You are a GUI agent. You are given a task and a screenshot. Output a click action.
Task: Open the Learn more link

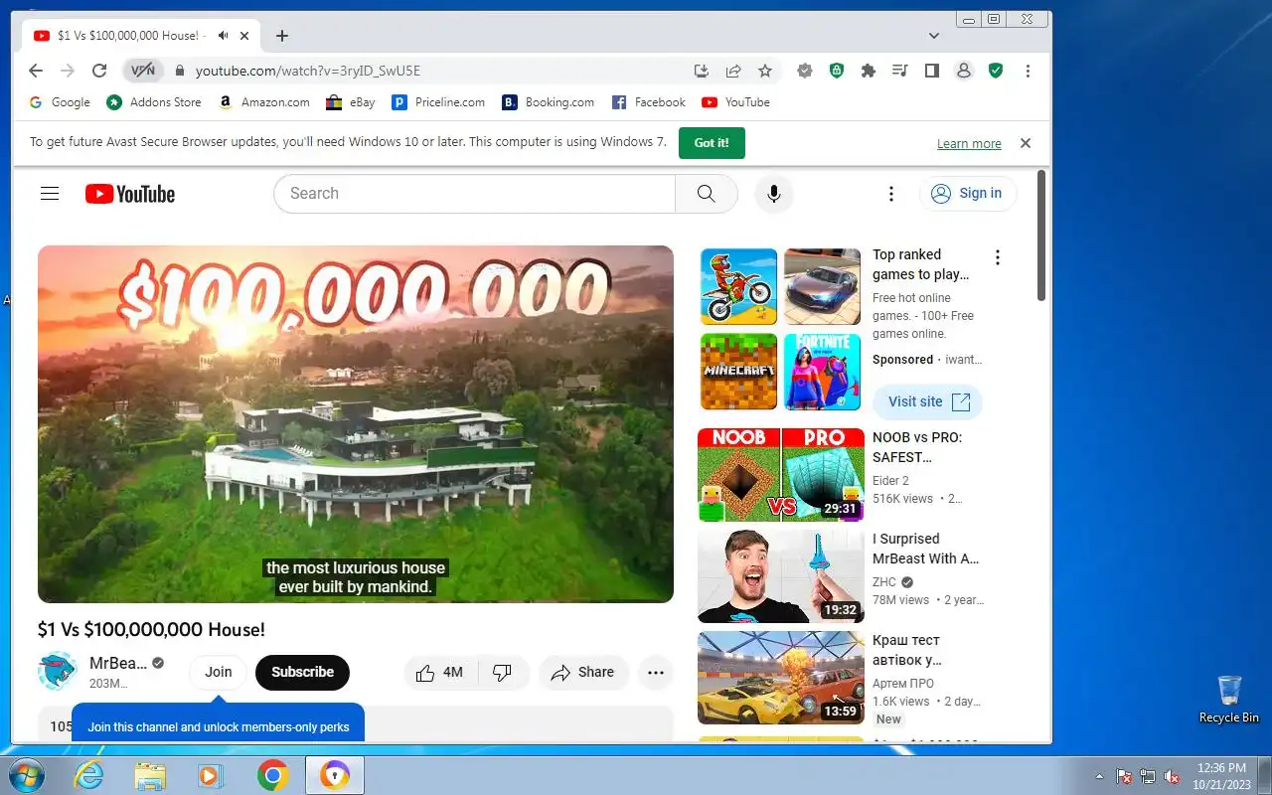point(969,144)
